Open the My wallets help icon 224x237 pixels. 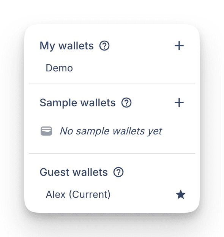(x=104, y=46)
